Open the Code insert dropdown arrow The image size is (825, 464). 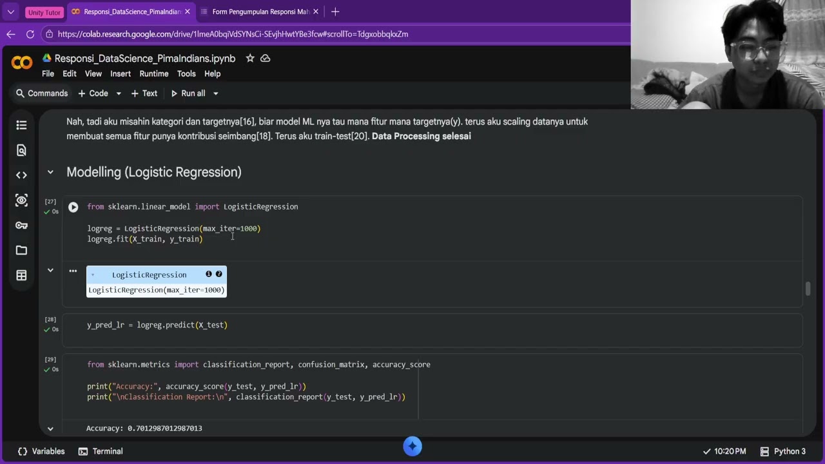tap(119, 93)
